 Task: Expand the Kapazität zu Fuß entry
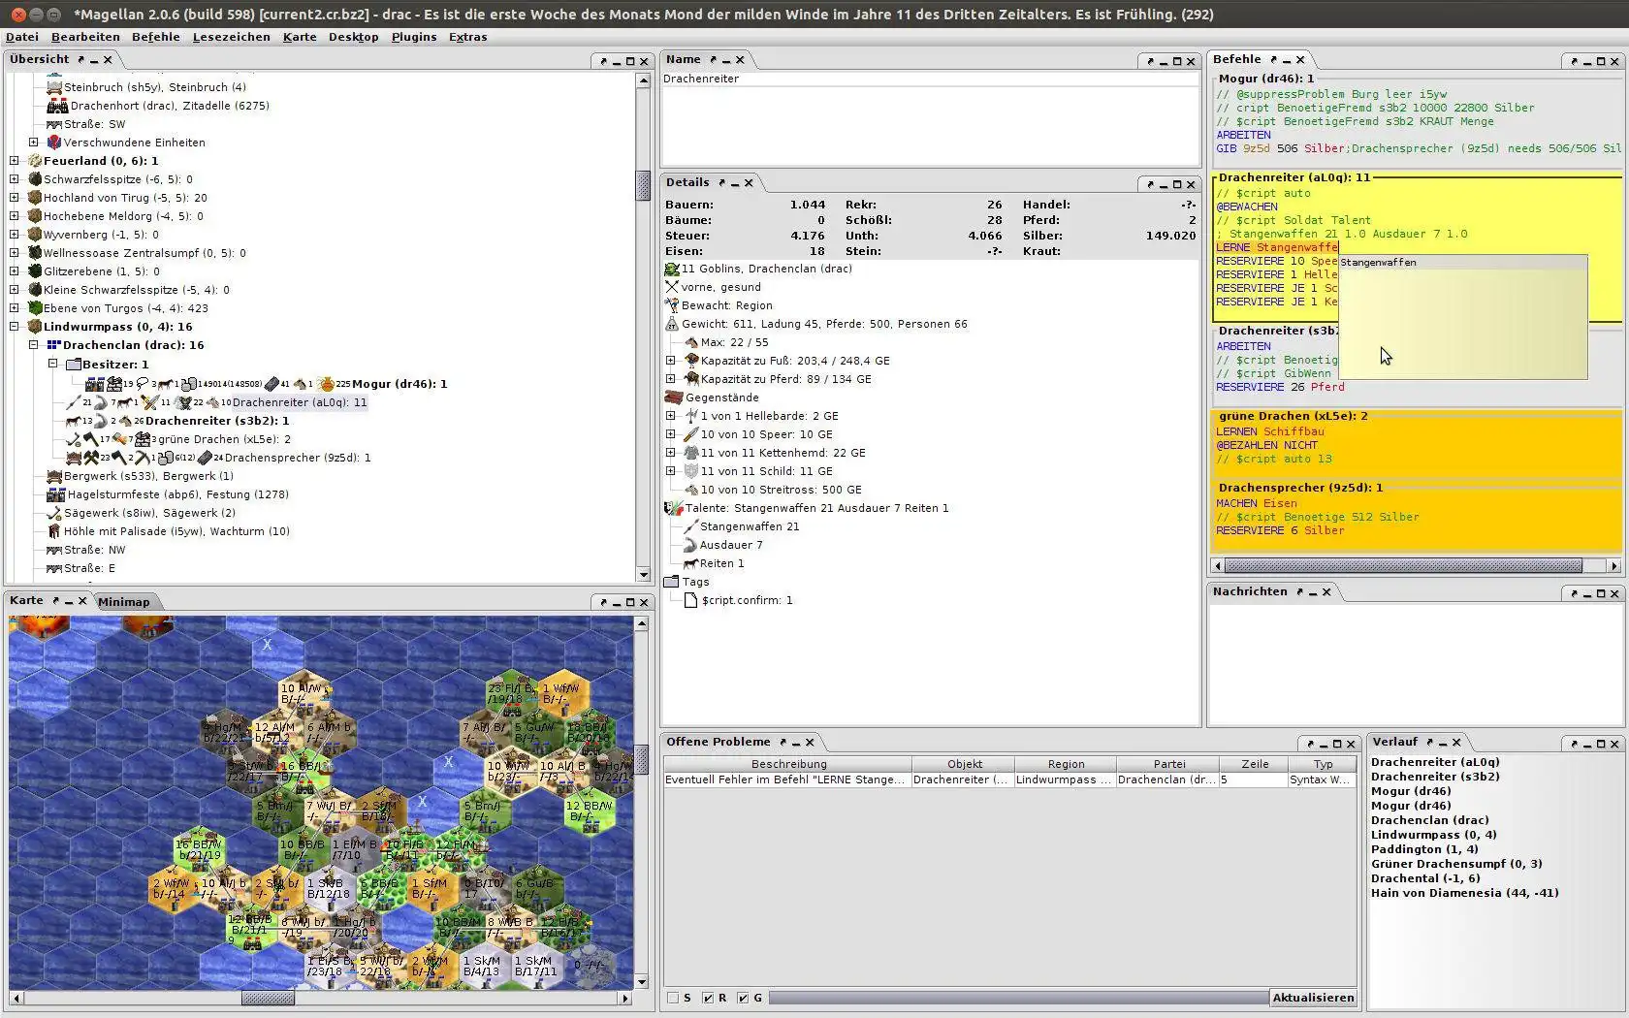(x=670, y=361)
